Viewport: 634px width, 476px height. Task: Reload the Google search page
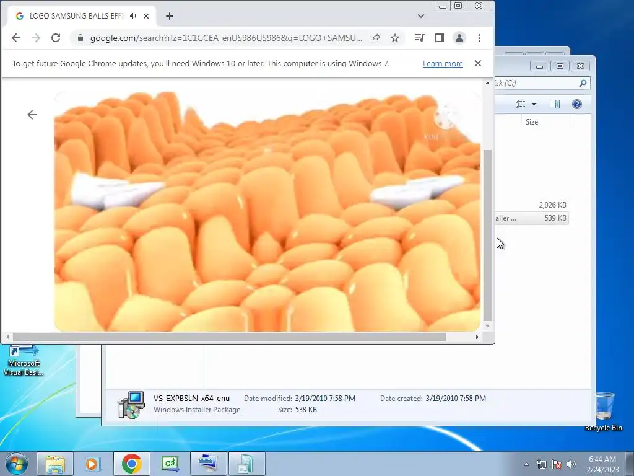56,38
